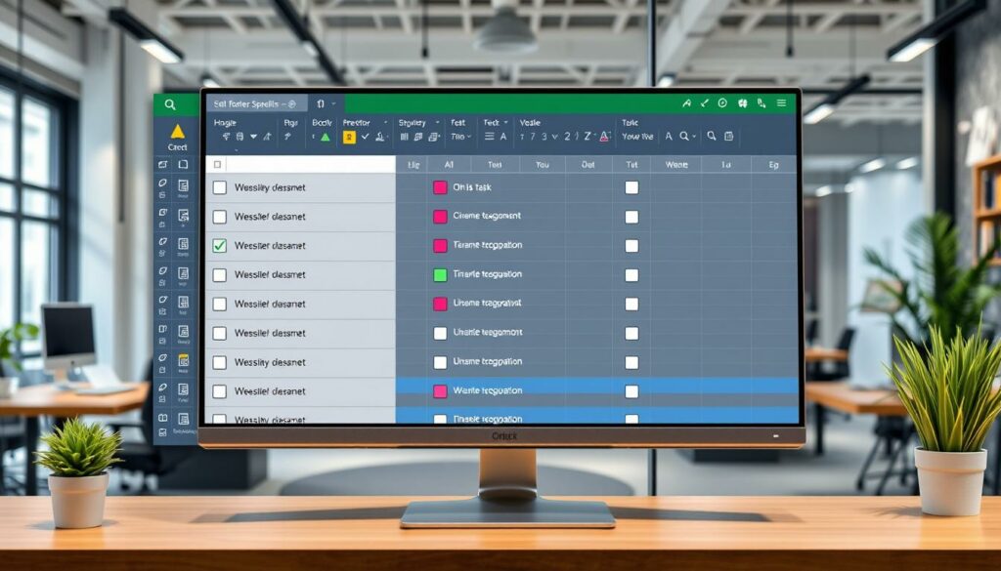Click the pen checkmark icon in the title bar
The height and width of the screenshot is (571, 1001).
pyautogui.click(x=705, y=102)
